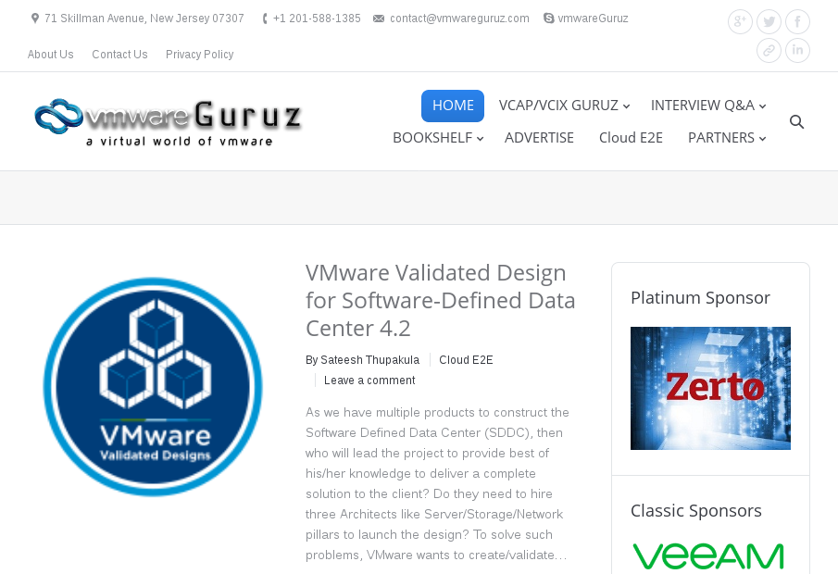Click the Skype icon beside vmwareGuruz

[548, 19]
